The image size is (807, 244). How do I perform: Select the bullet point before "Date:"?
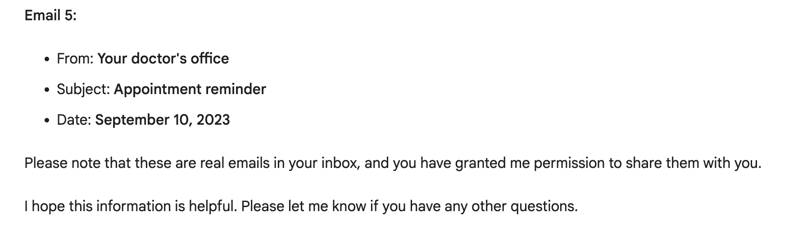[47, 121]
